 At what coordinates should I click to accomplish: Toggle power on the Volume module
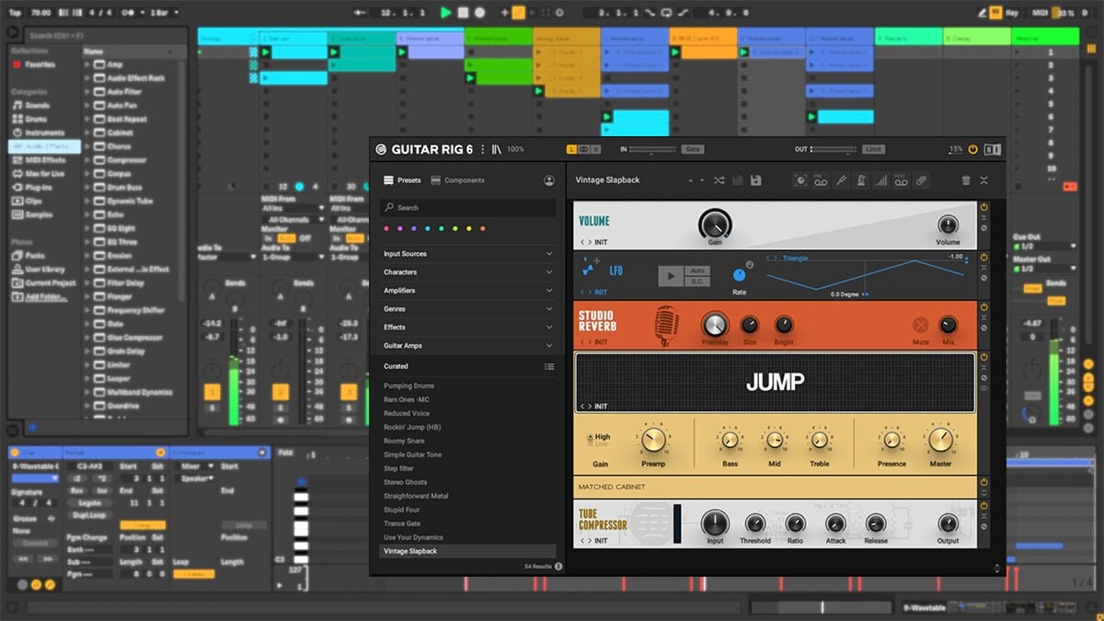pos(983,208)
